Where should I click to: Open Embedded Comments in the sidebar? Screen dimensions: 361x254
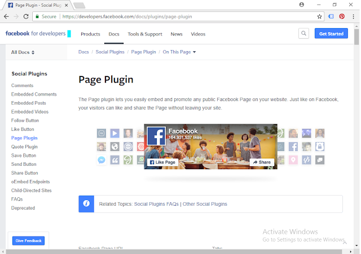[34, 94]
